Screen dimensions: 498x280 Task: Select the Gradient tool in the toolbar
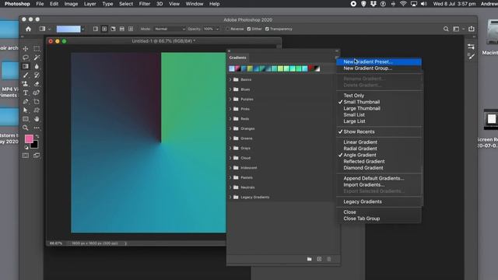point(26,66)
